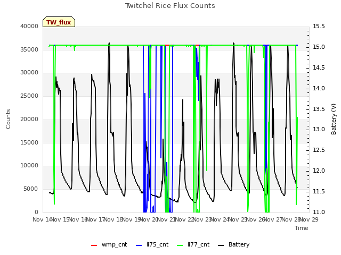Viewport: 341px width, 255px height.
Task: Click the 40000 y-axis label
Action: 29,26
